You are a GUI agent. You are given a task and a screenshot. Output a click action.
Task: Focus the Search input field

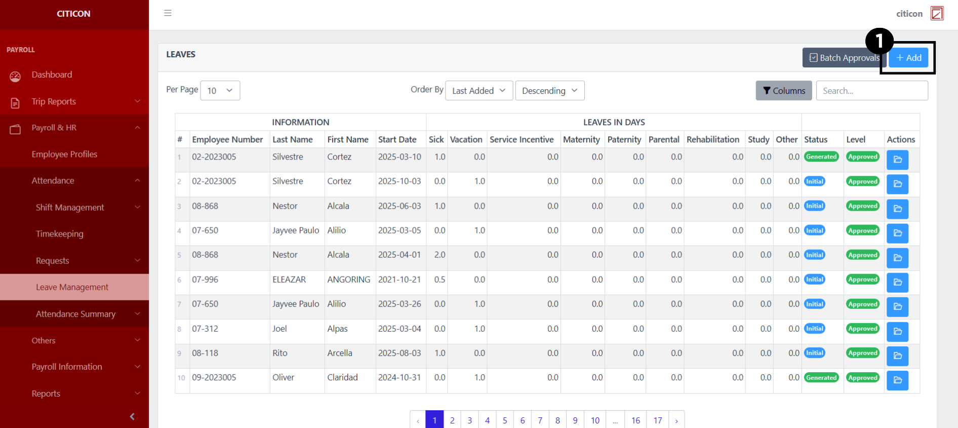pyautogui.click(x=871, y=91)
